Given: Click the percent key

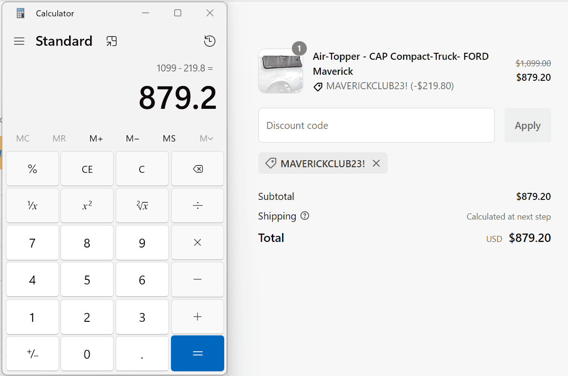Looking at the screenshot, I should click(32, 169).
